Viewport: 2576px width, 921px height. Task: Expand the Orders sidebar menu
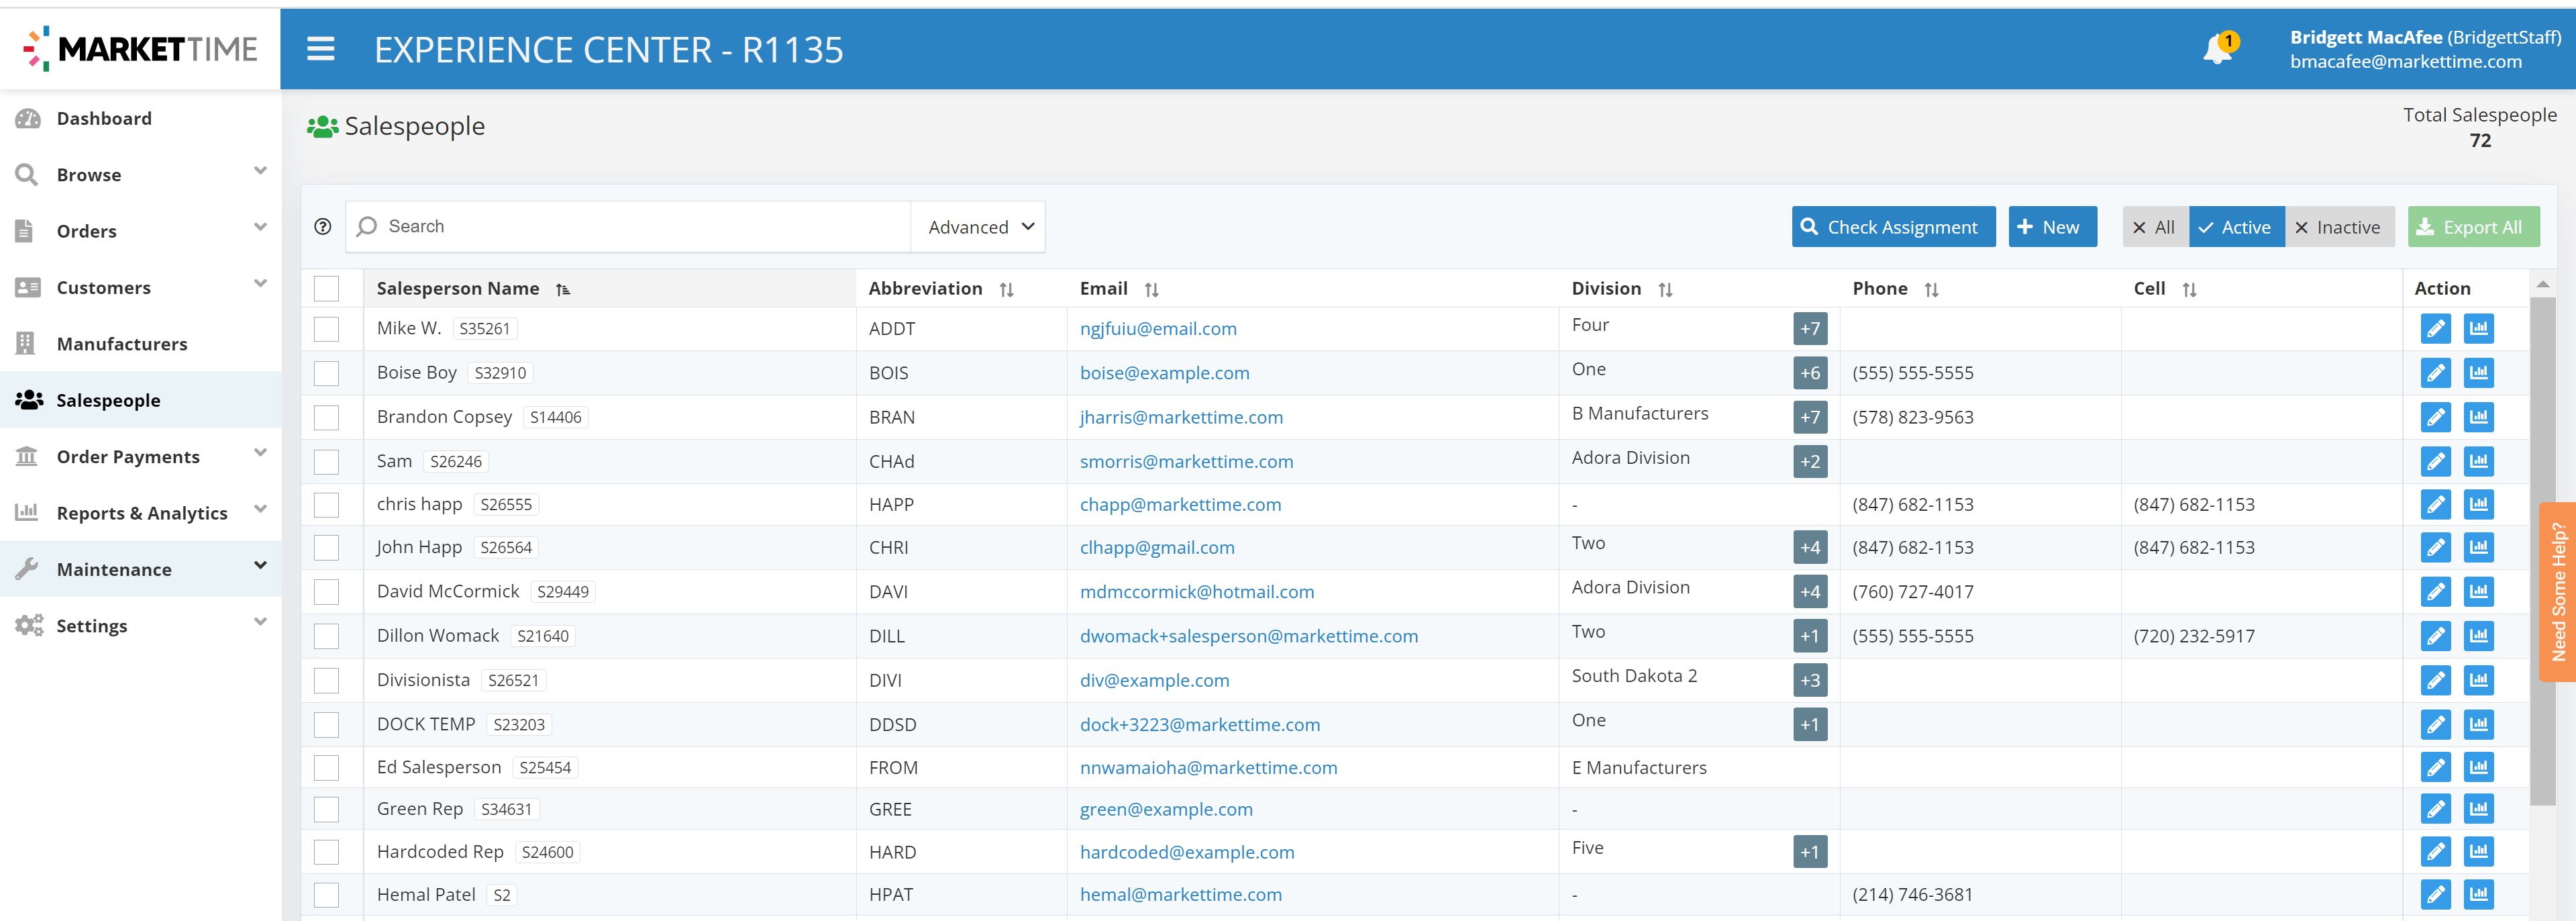coord(260,227)
